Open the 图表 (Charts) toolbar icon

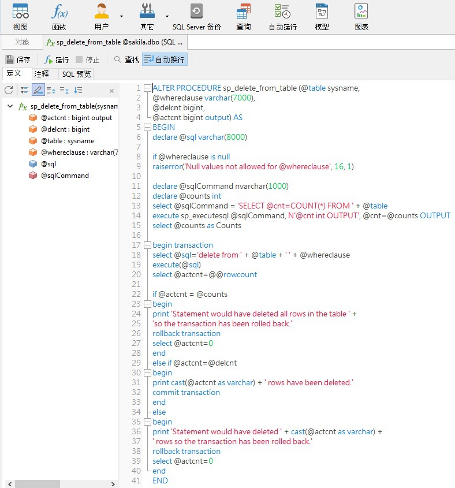(x=361, y=17)
